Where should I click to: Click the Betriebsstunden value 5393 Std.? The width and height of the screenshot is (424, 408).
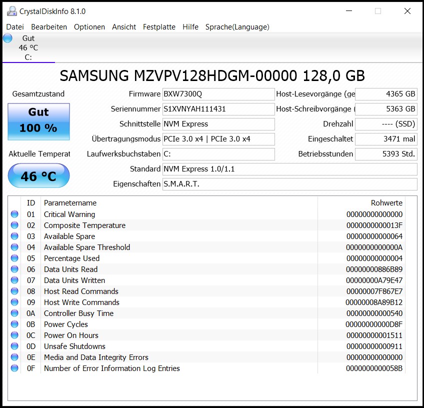click(x=386, y=154)
